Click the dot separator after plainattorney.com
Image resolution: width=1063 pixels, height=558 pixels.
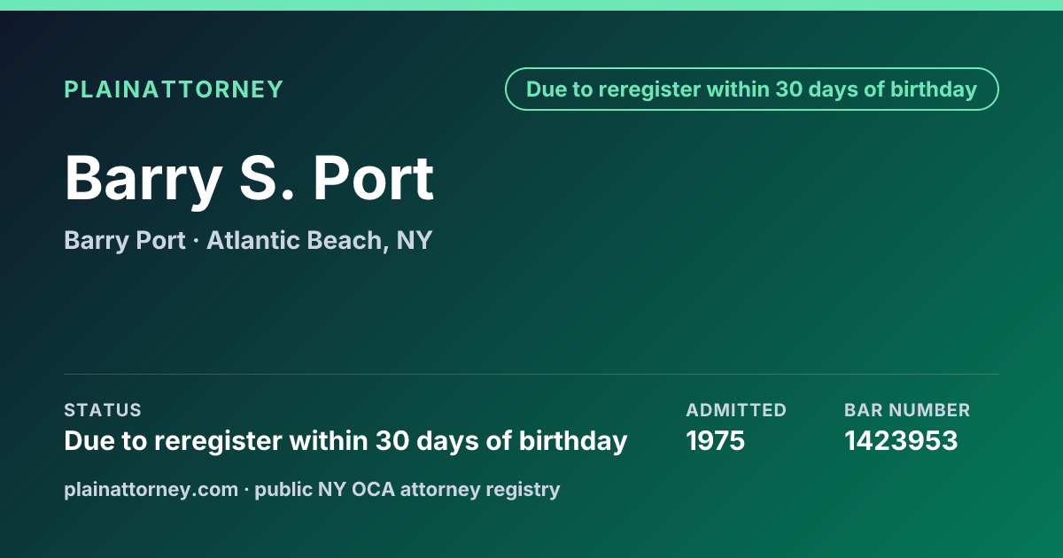pyautogui.click(x=246, y=490)
